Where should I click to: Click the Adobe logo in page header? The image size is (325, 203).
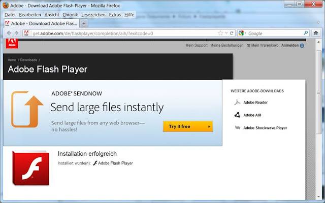click(12, 43)
